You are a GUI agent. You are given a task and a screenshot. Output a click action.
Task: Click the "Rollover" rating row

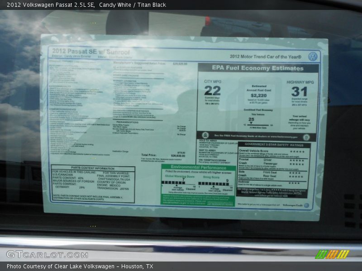click(273, 183)
